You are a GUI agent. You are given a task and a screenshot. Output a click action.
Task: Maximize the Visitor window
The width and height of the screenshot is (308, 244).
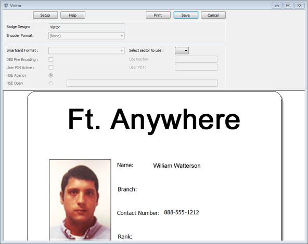click(x=288, y=6)
